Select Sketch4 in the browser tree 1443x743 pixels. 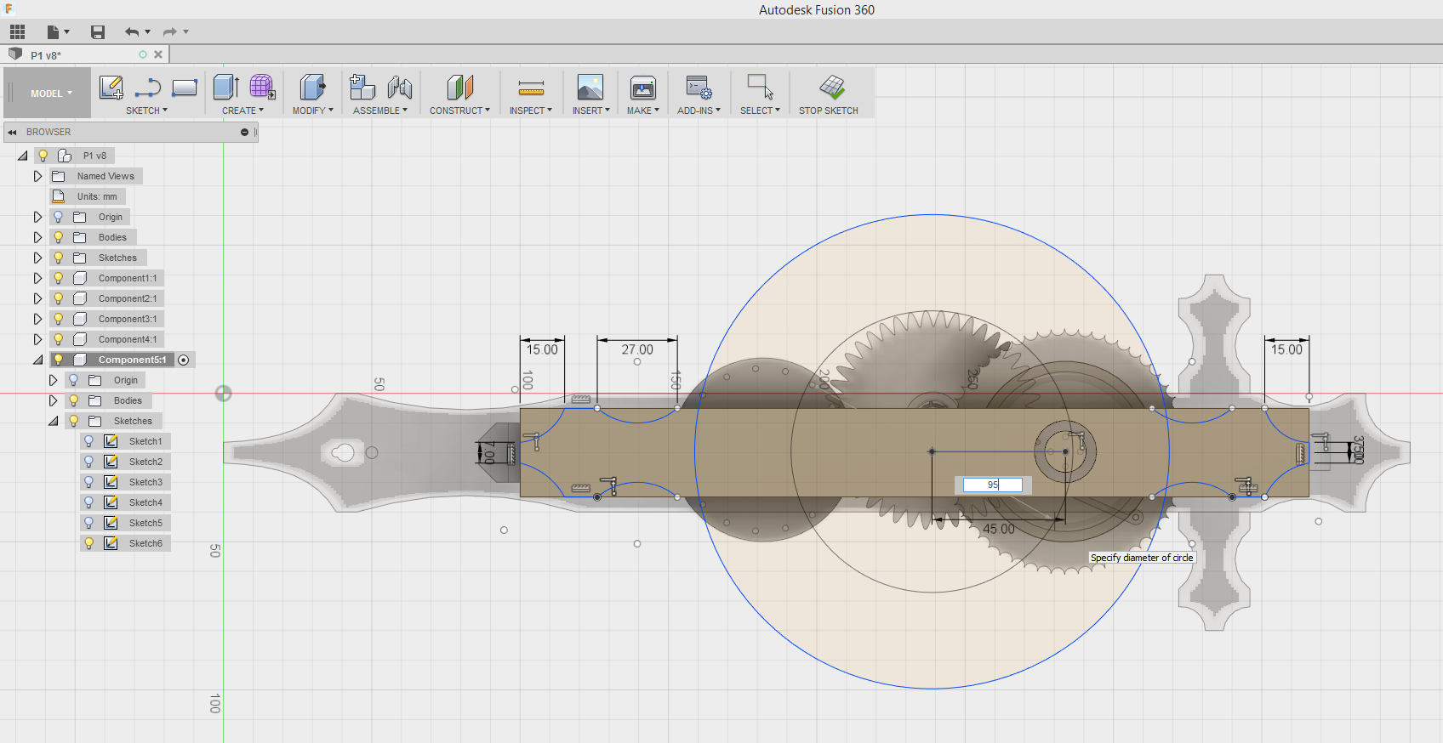pyautogui.click(x=145, y=502)
